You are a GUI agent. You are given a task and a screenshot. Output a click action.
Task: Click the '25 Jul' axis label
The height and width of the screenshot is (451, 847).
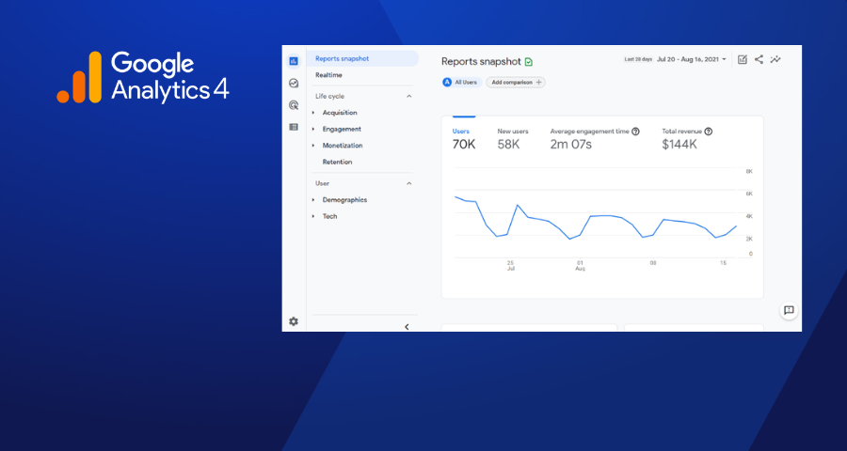[x=510, y=265]
